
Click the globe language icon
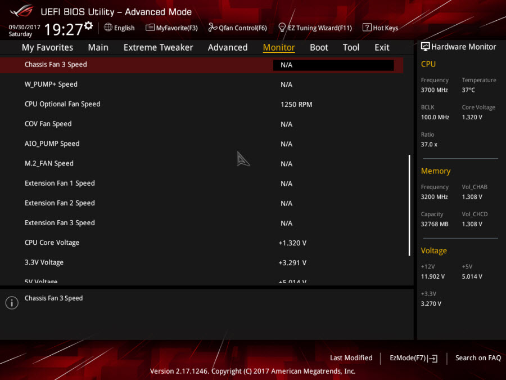[x=108, y=28]
